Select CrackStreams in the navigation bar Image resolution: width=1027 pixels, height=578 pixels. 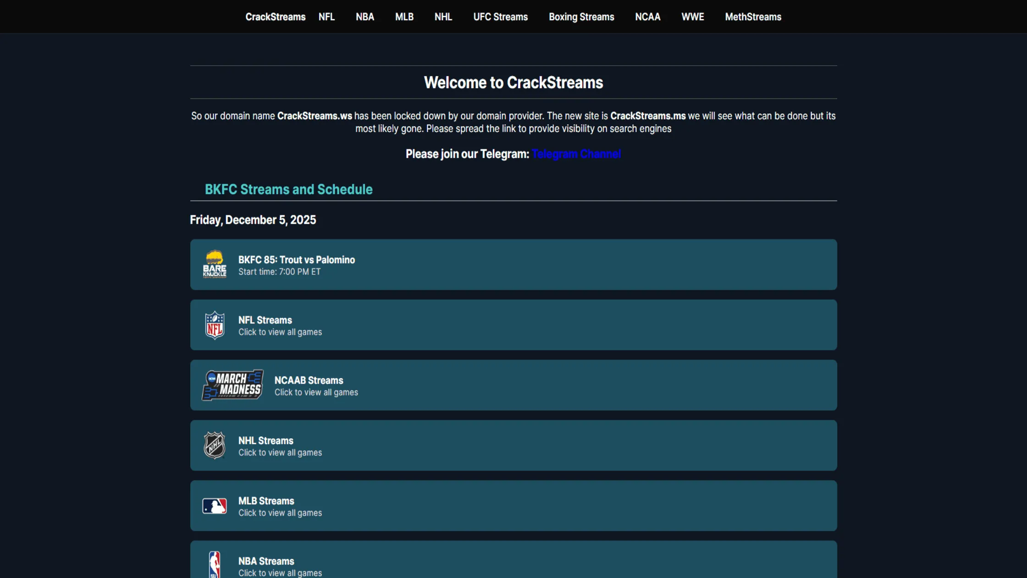tap(275, 17)
